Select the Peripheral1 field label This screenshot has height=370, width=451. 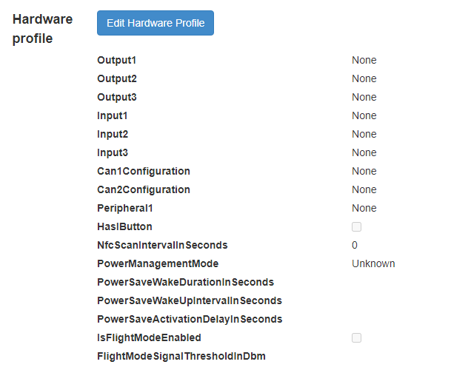124,208
